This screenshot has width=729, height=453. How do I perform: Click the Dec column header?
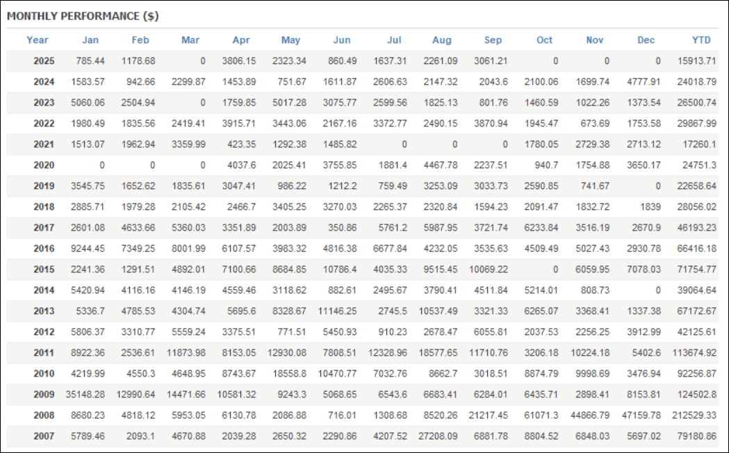646,40
